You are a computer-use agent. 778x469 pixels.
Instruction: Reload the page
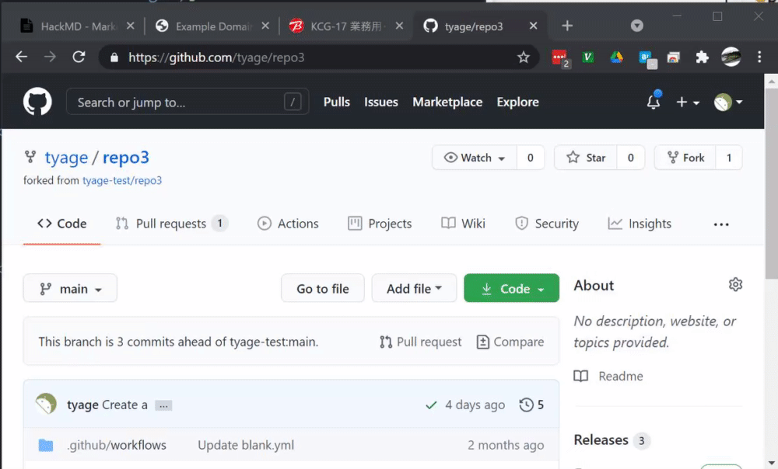click(79, 57)
